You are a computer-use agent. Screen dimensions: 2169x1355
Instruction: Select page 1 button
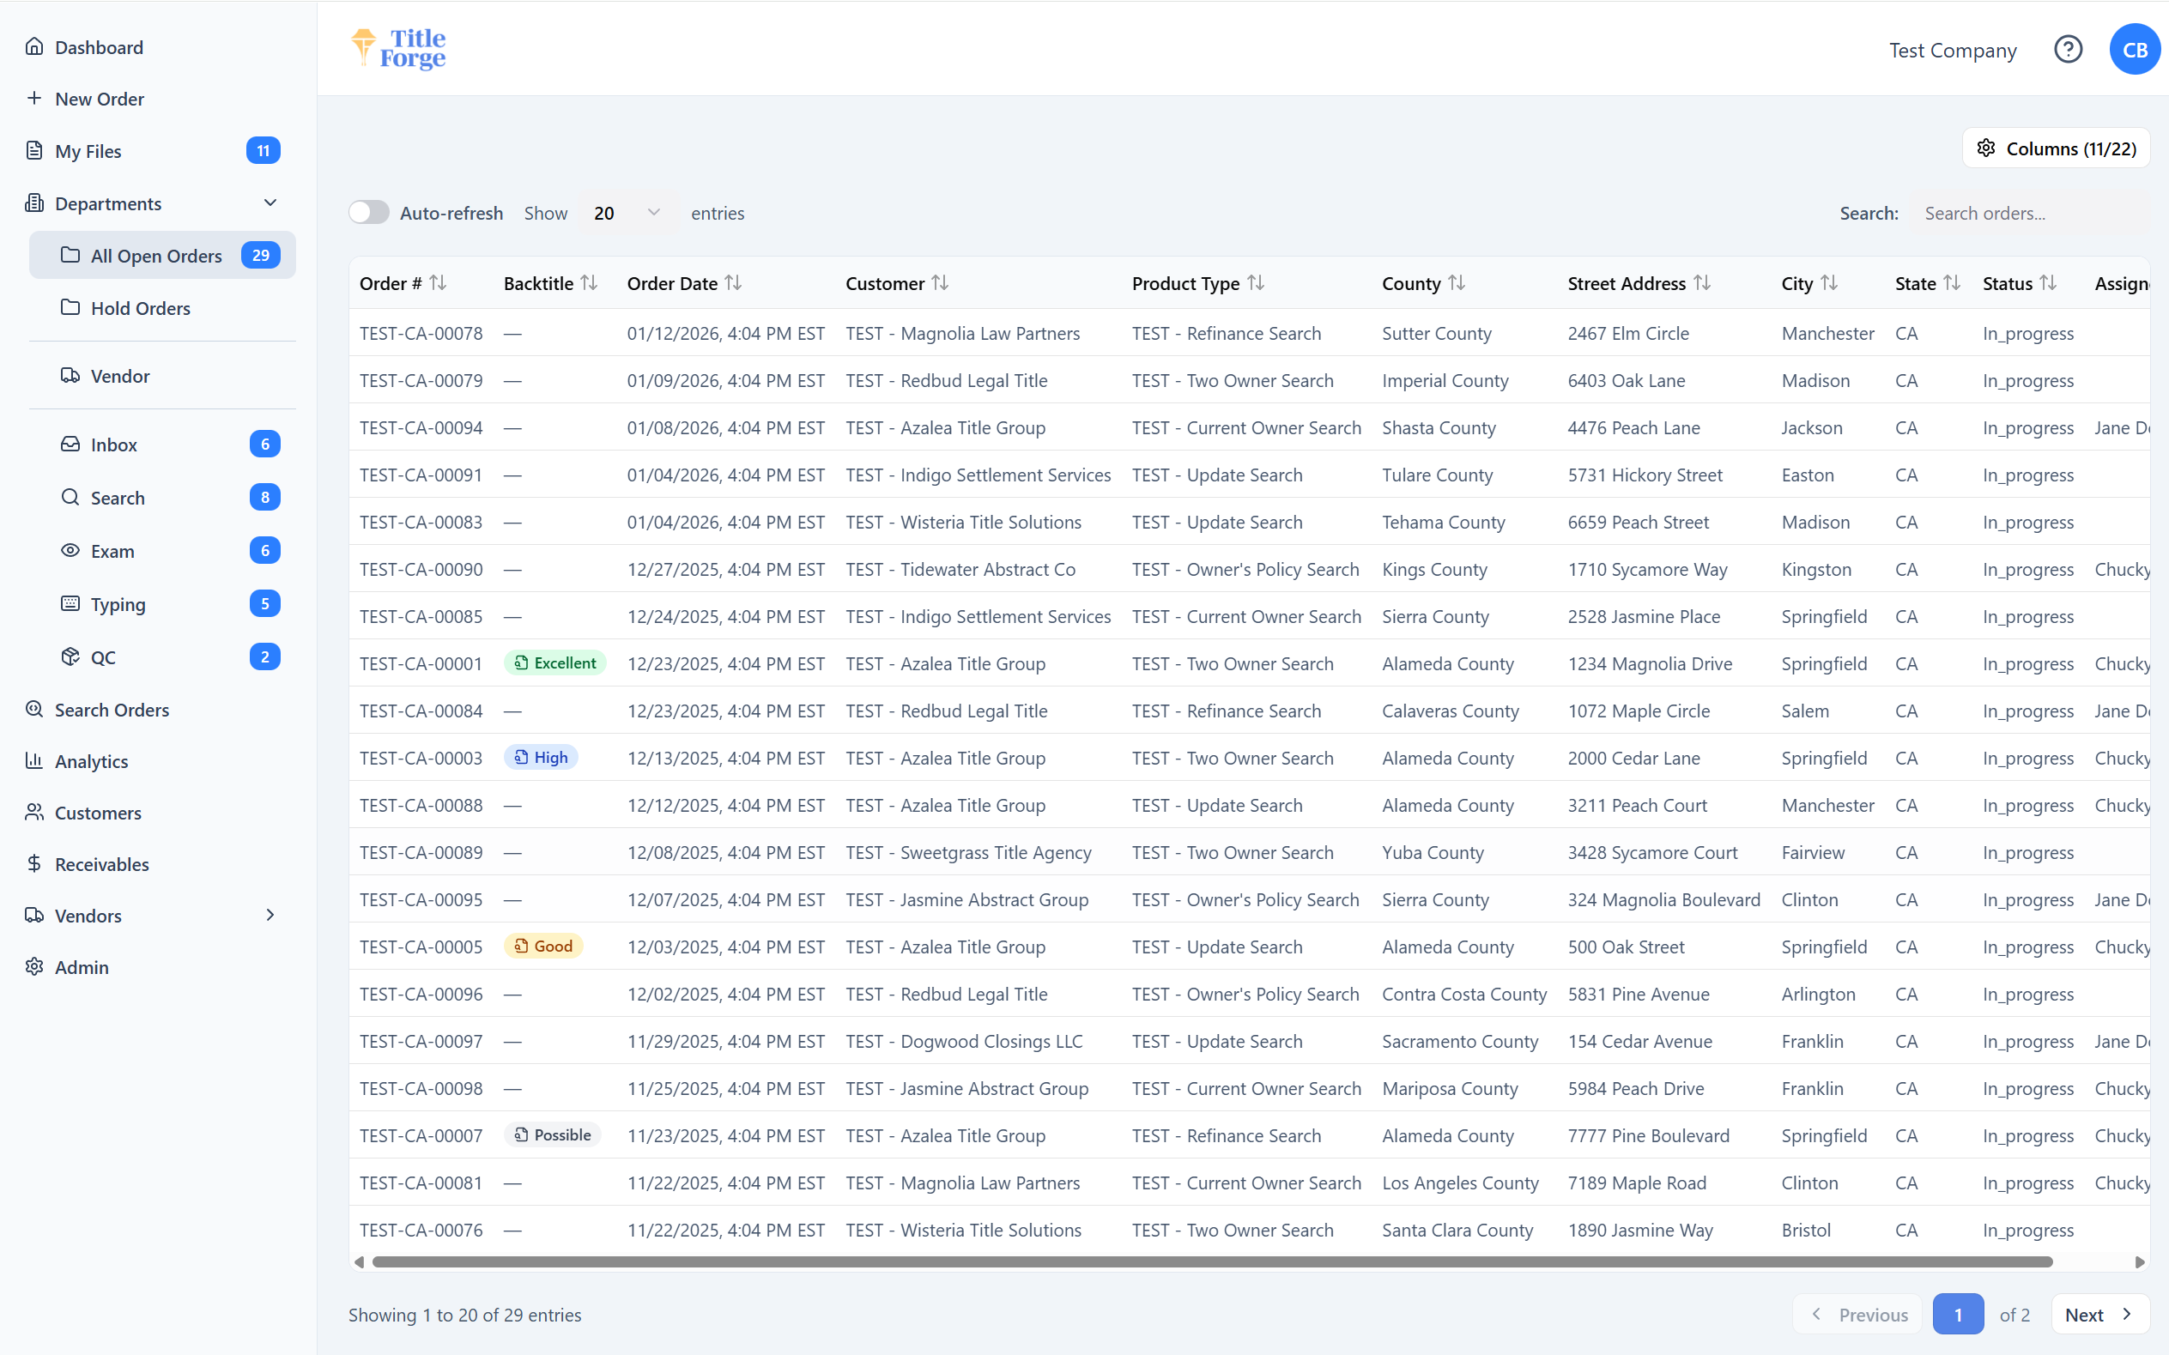1959,1314
